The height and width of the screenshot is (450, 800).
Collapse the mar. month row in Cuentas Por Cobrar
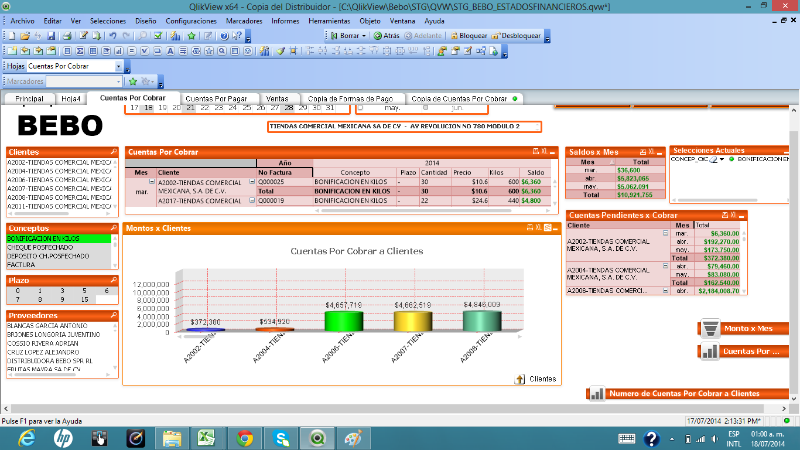coord(152,182)
